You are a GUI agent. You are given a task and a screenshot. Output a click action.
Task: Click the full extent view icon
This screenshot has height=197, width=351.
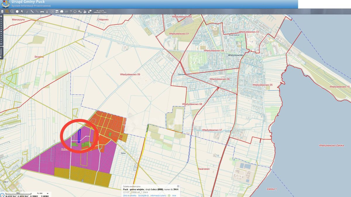17,11
